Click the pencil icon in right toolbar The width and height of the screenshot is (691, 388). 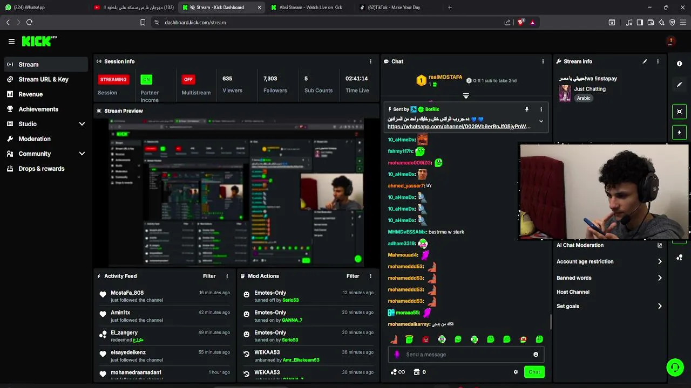680,85
